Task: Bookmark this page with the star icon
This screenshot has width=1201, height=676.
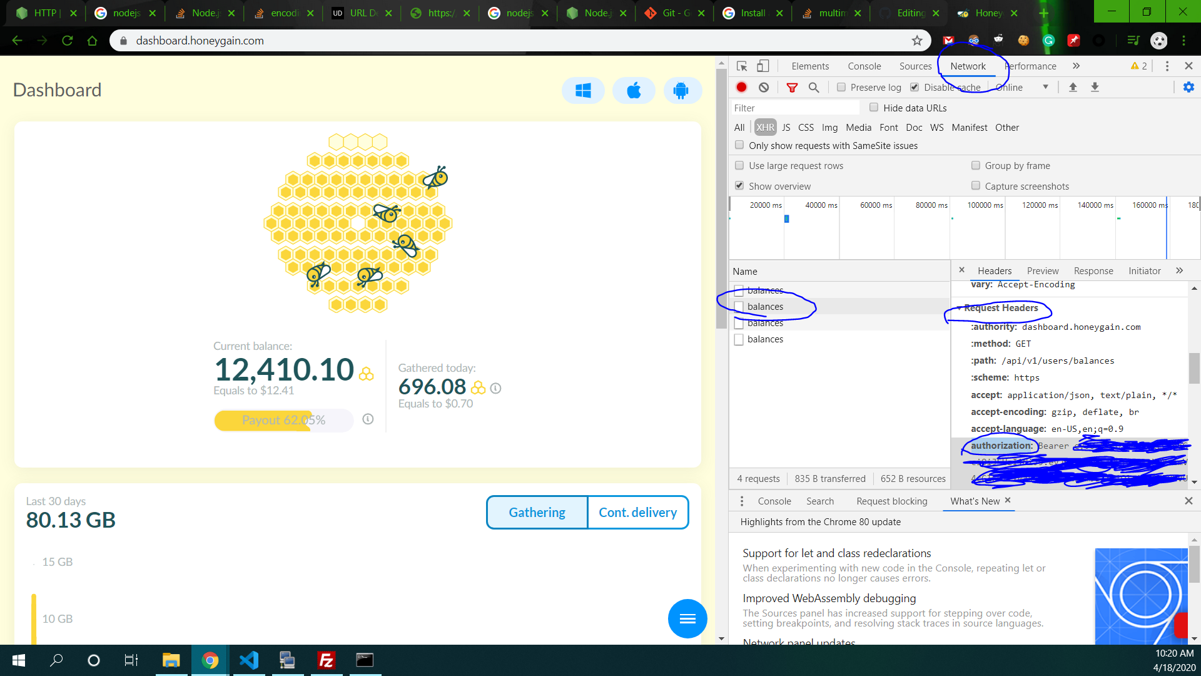Action: tap(917, 41)
